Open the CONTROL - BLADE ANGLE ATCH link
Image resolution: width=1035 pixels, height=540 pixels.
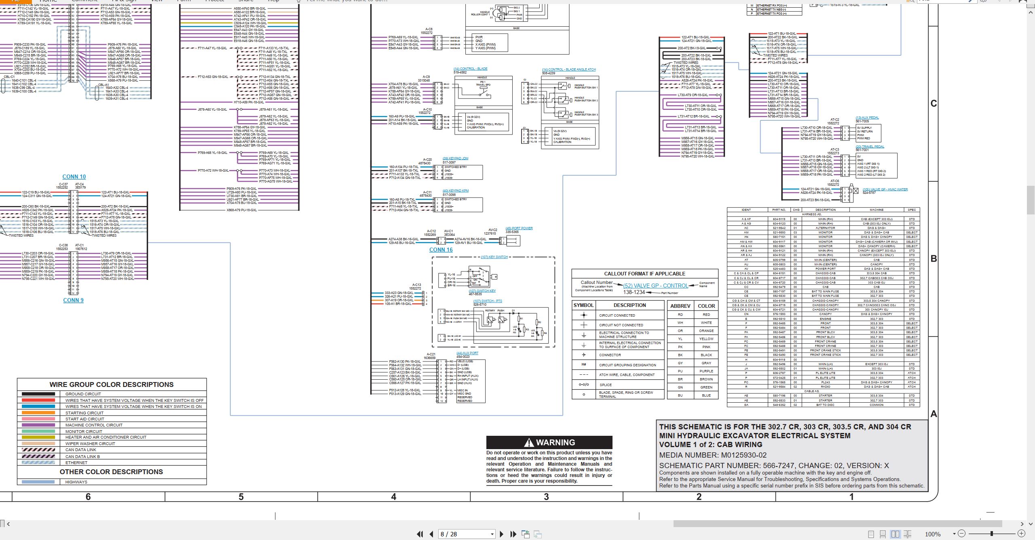[569, 69]
